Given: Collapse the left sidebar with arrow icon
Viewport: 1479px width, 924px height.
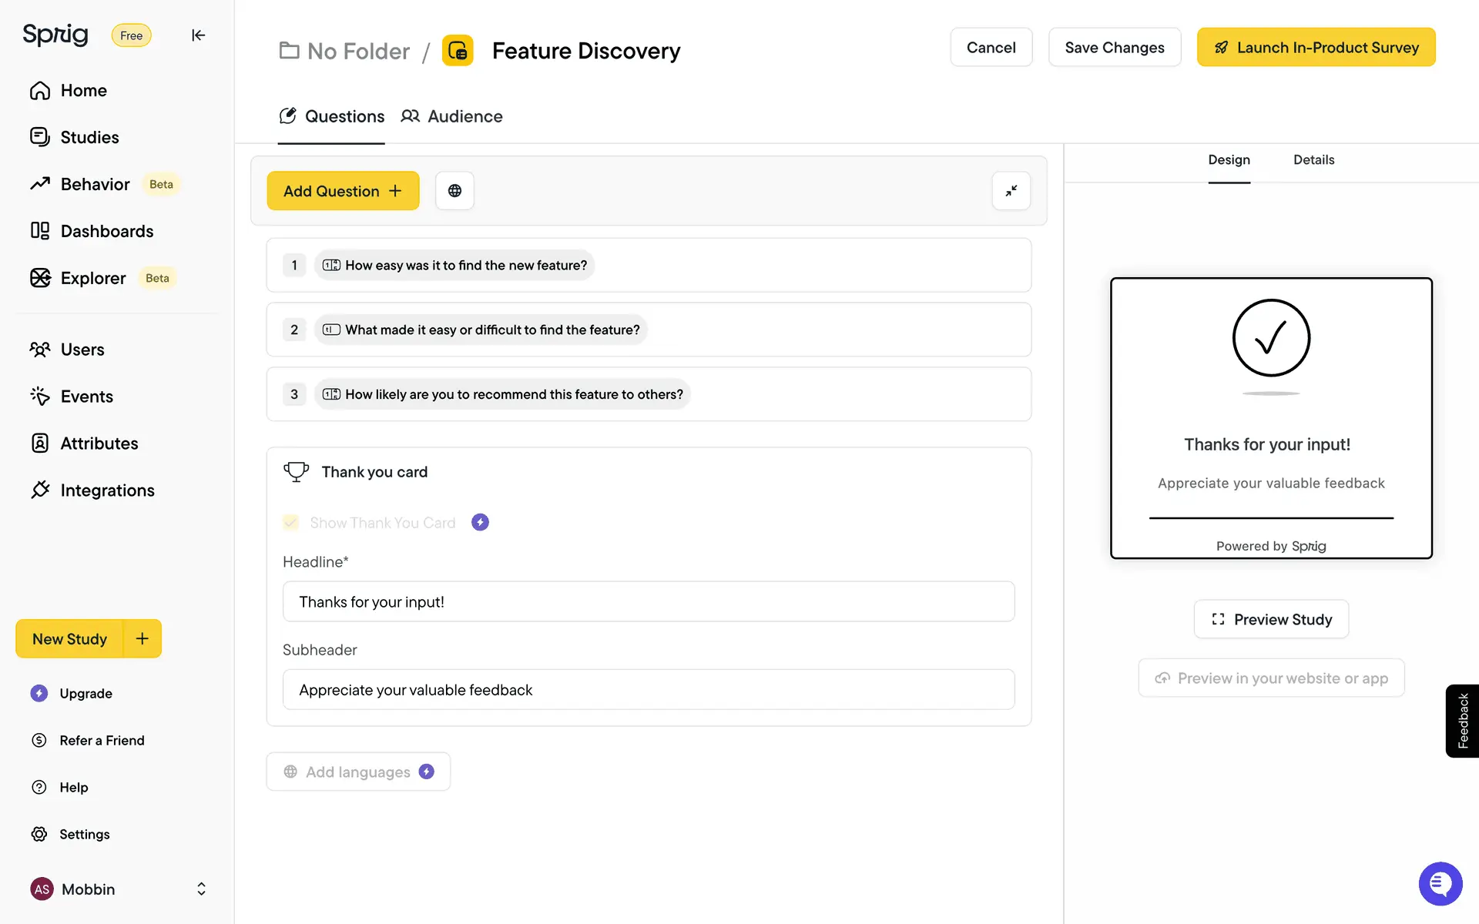Looking at the screenshot, I should pyautogui.click(x=198, y=35).
